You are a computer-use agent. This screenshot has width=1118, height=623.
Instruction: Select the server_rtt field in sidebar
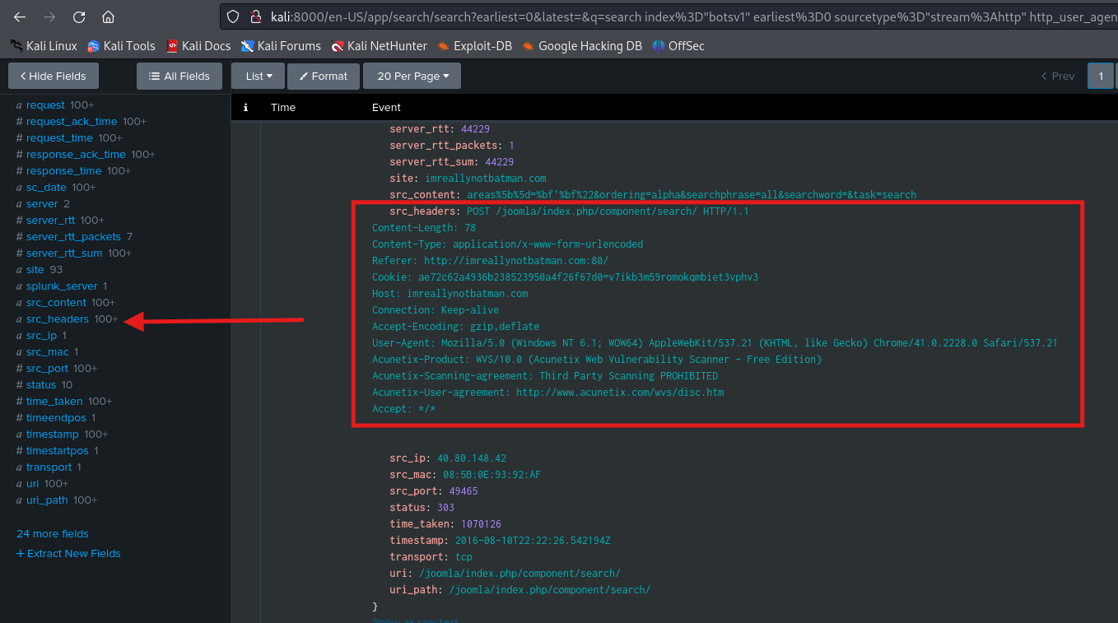tap(50, 221)
